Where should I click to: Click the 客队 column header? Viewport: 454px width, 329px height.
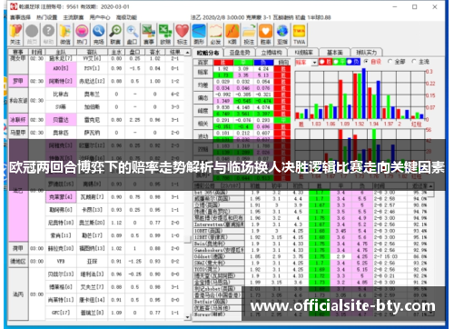(x=92, y=52)
